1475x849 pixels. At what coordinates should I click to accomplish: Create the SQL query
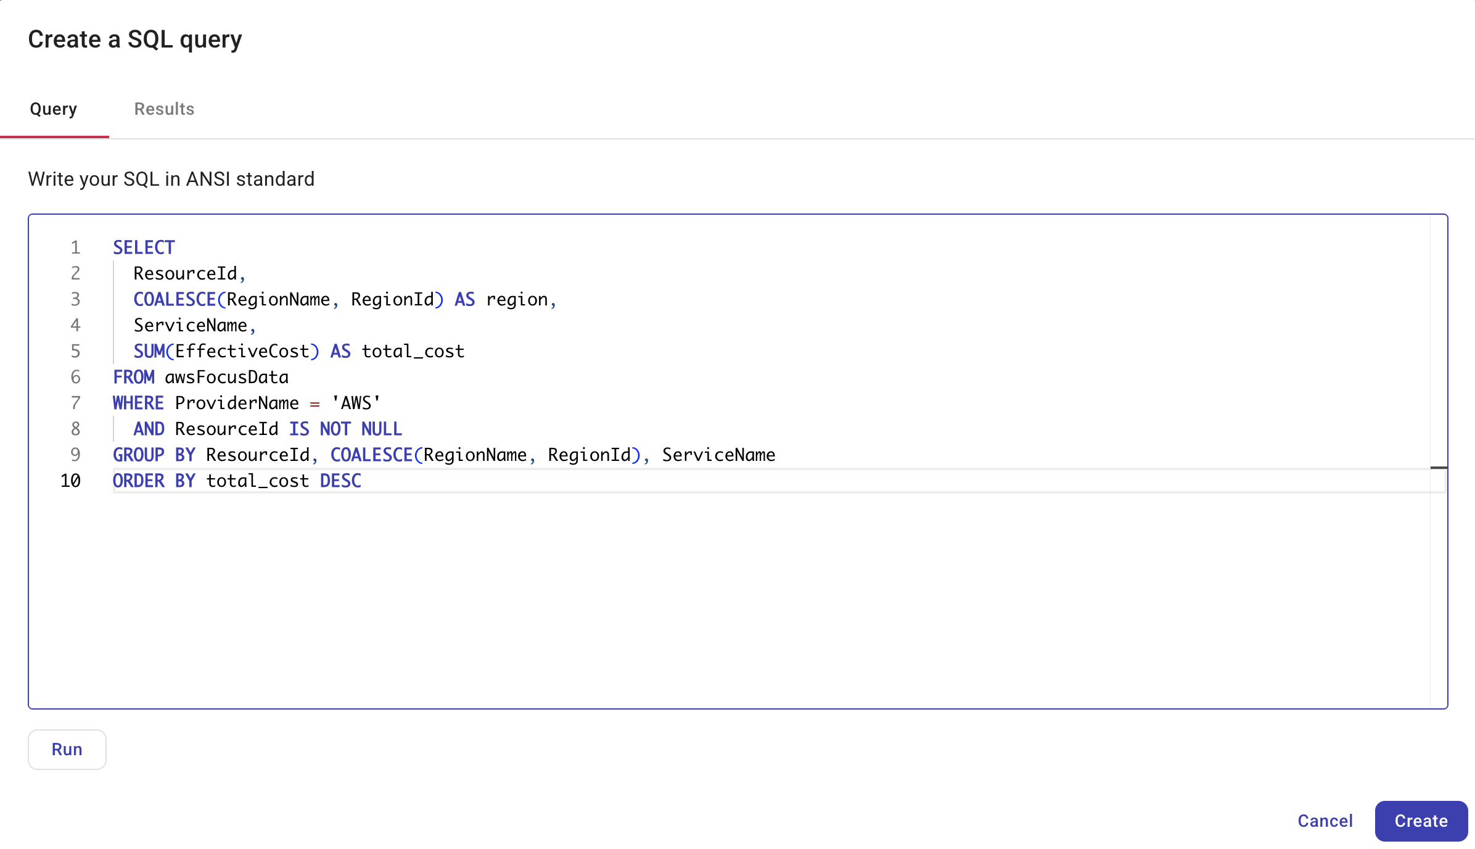(1421, 821)
